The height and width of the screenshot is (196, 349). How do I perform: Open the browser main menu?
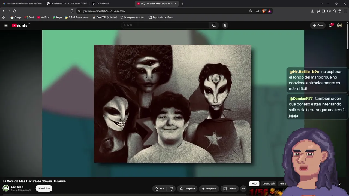pyautogui.click(x=345, y=11)
